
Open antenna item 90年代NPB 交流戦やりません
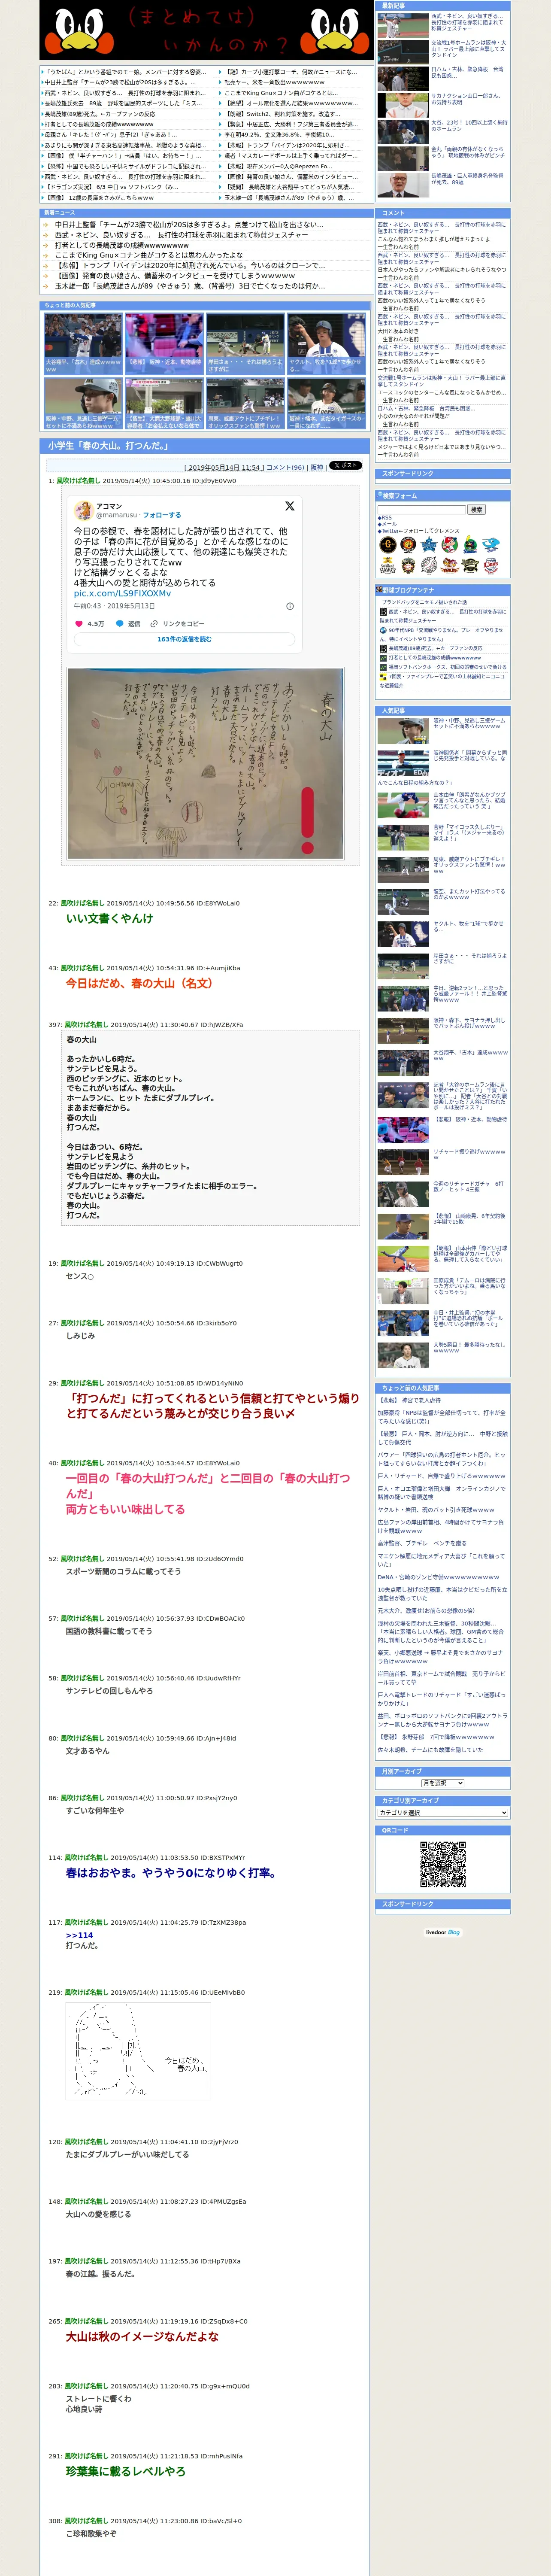pos(442,634)
